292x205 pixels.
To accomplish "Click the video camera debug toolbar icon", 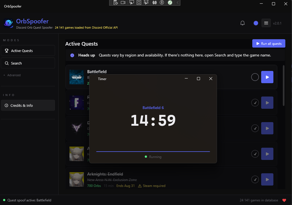I will tap(123, 3).
